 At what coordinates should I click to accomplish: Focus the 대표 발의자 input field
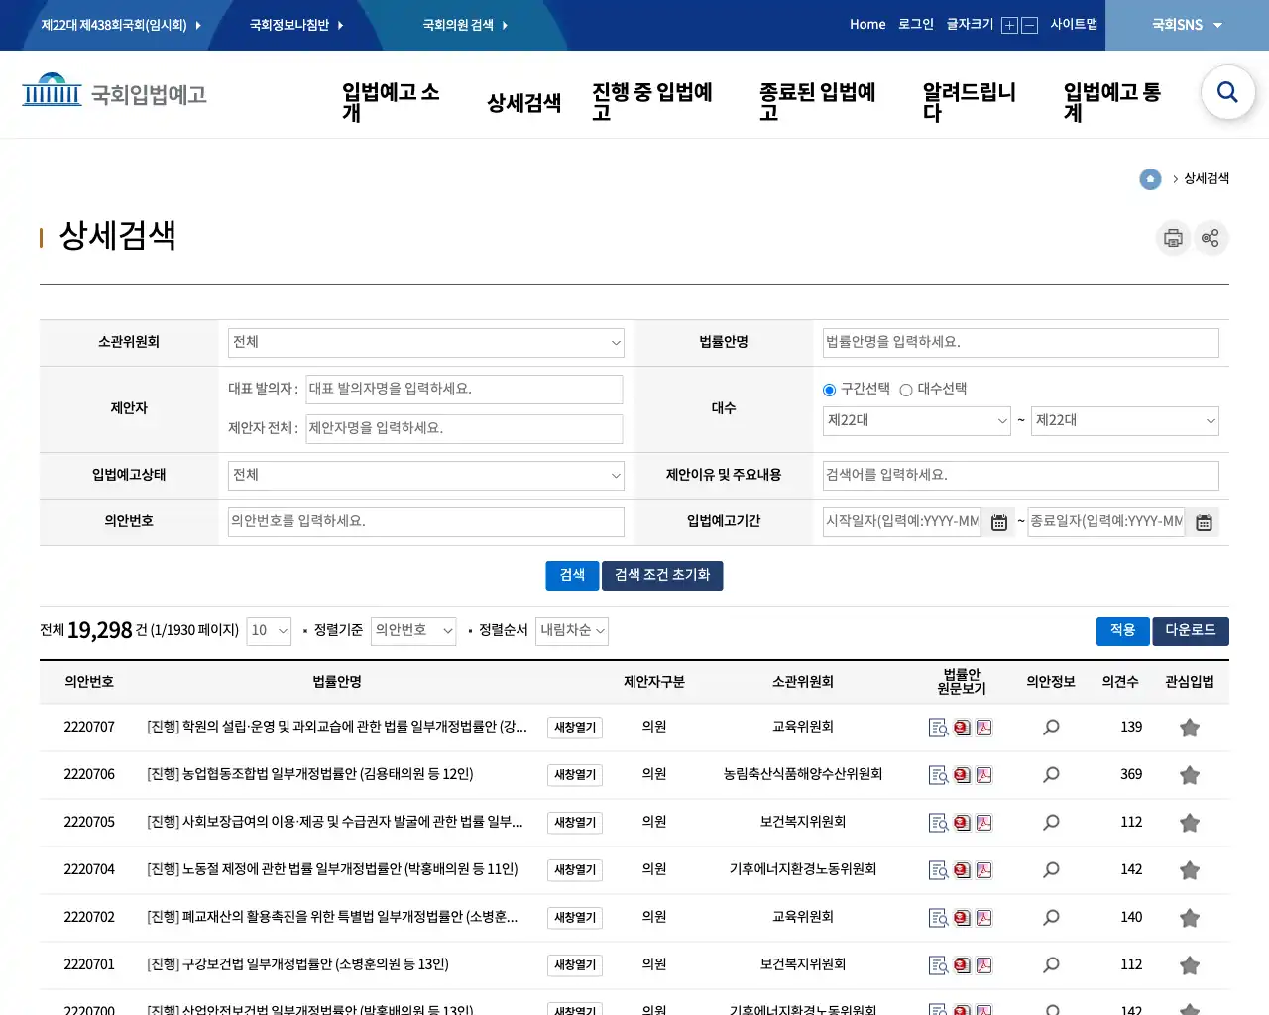[x=464, y=390]
